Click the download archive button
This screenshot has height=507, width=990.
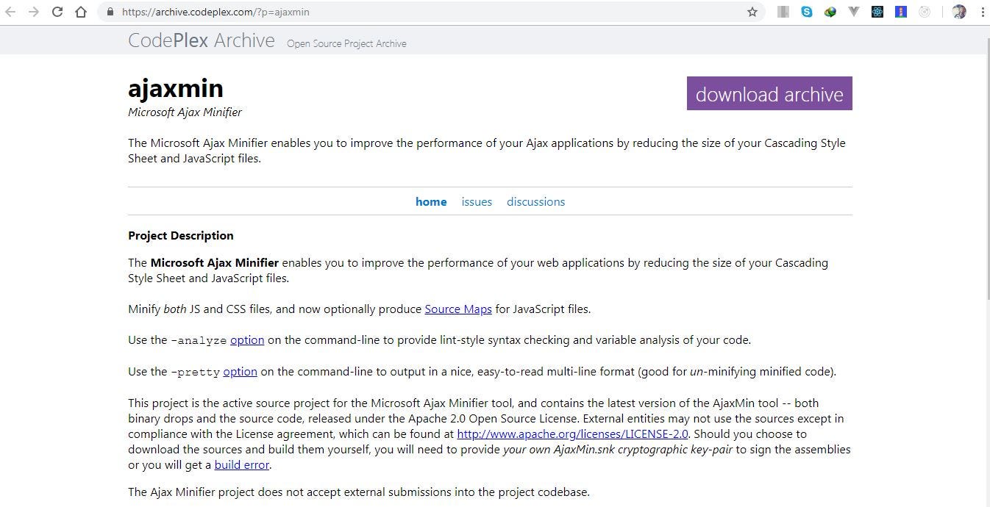(x=769, y=93)
